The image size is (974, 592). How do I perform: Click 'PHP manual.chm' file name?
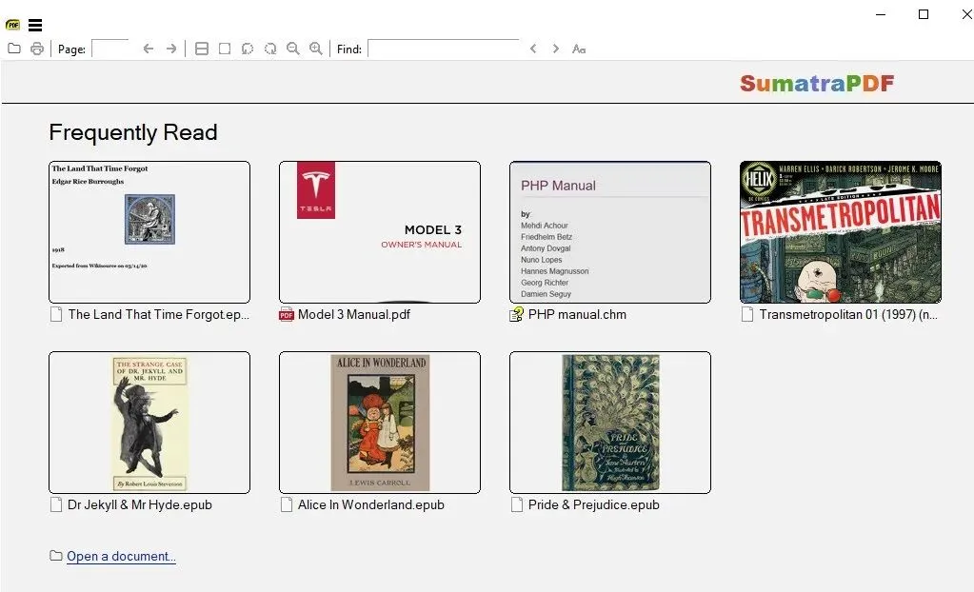click(x=577, y=314)
